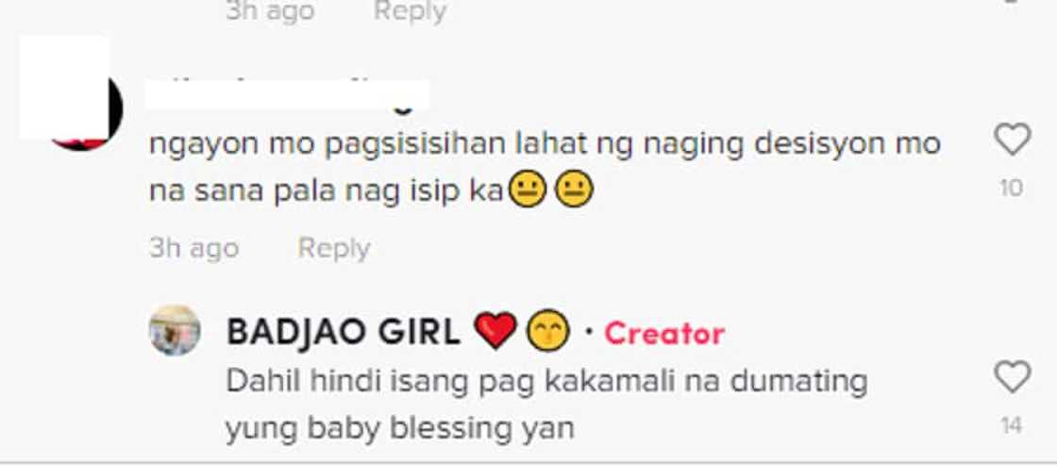This screenshot has height=466, width=1057.
Task: Click the cut-off 3h ago timestamp at top
Action: (270, 10)
